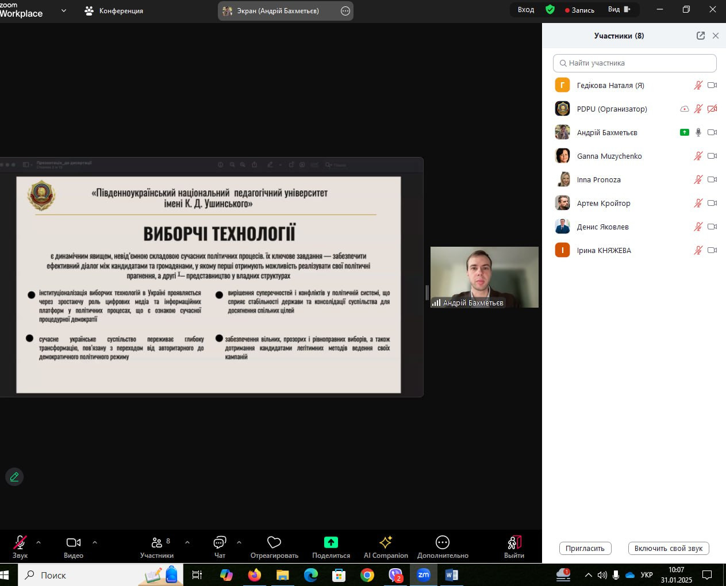
Task: Click the Поиск taskbar search box
Action: pos(101,574)
